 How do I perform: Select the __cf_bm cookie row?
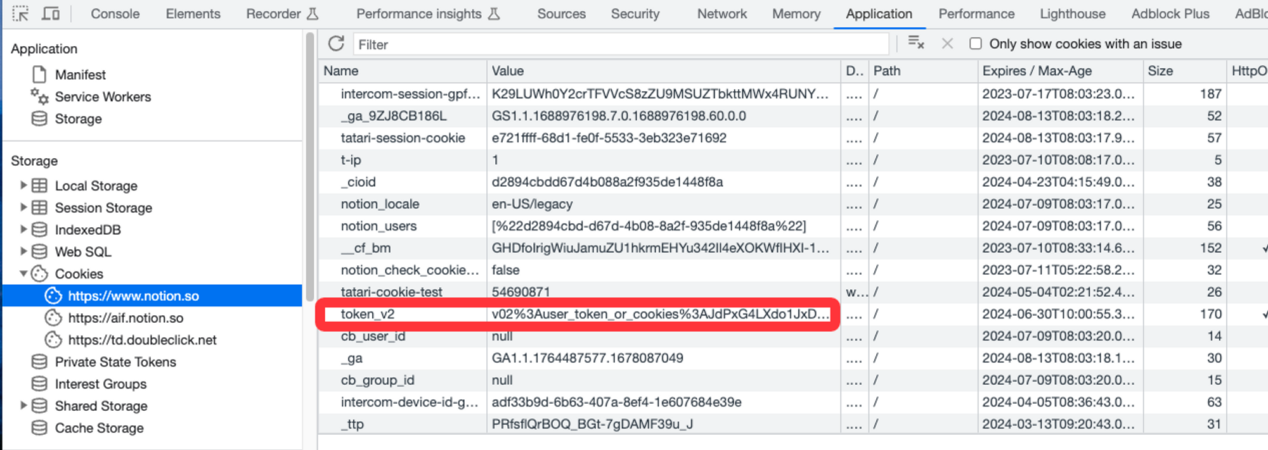point(792,248)
